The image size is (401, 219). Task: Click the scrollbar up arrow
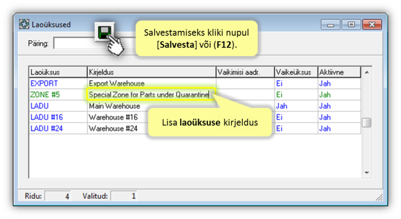pos(366,72)
